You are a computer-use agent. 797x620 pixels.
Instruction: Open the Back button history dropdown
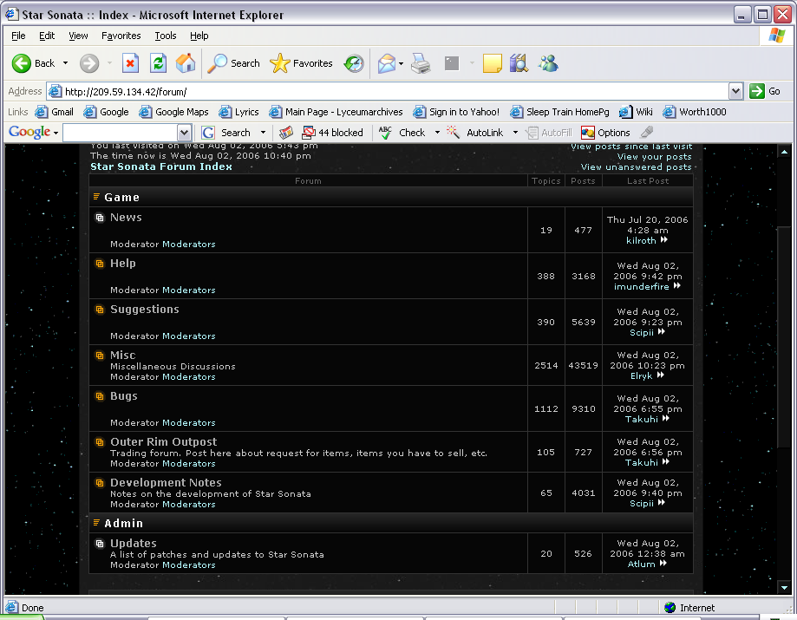(65, 63)
